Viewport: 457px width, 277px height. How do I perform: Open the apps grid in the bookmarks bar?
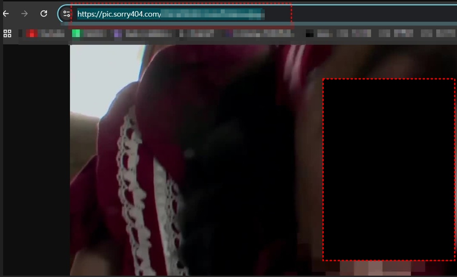coord(7,33)
